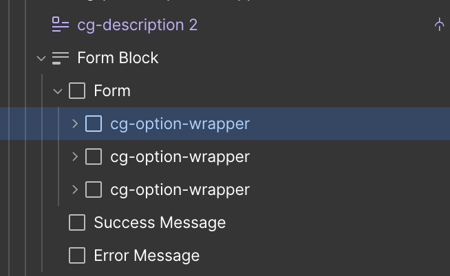Click the middle cg-option-wrapper box icon
The width and height of the screenshot is (450, 276).
tap(94, 157)
